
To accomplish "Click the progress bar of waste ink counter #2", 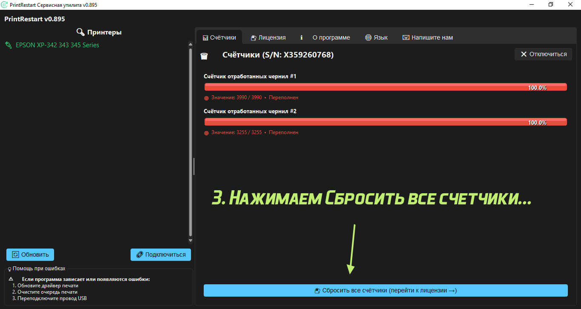I will pyautogui.click(x=386, y=122).
